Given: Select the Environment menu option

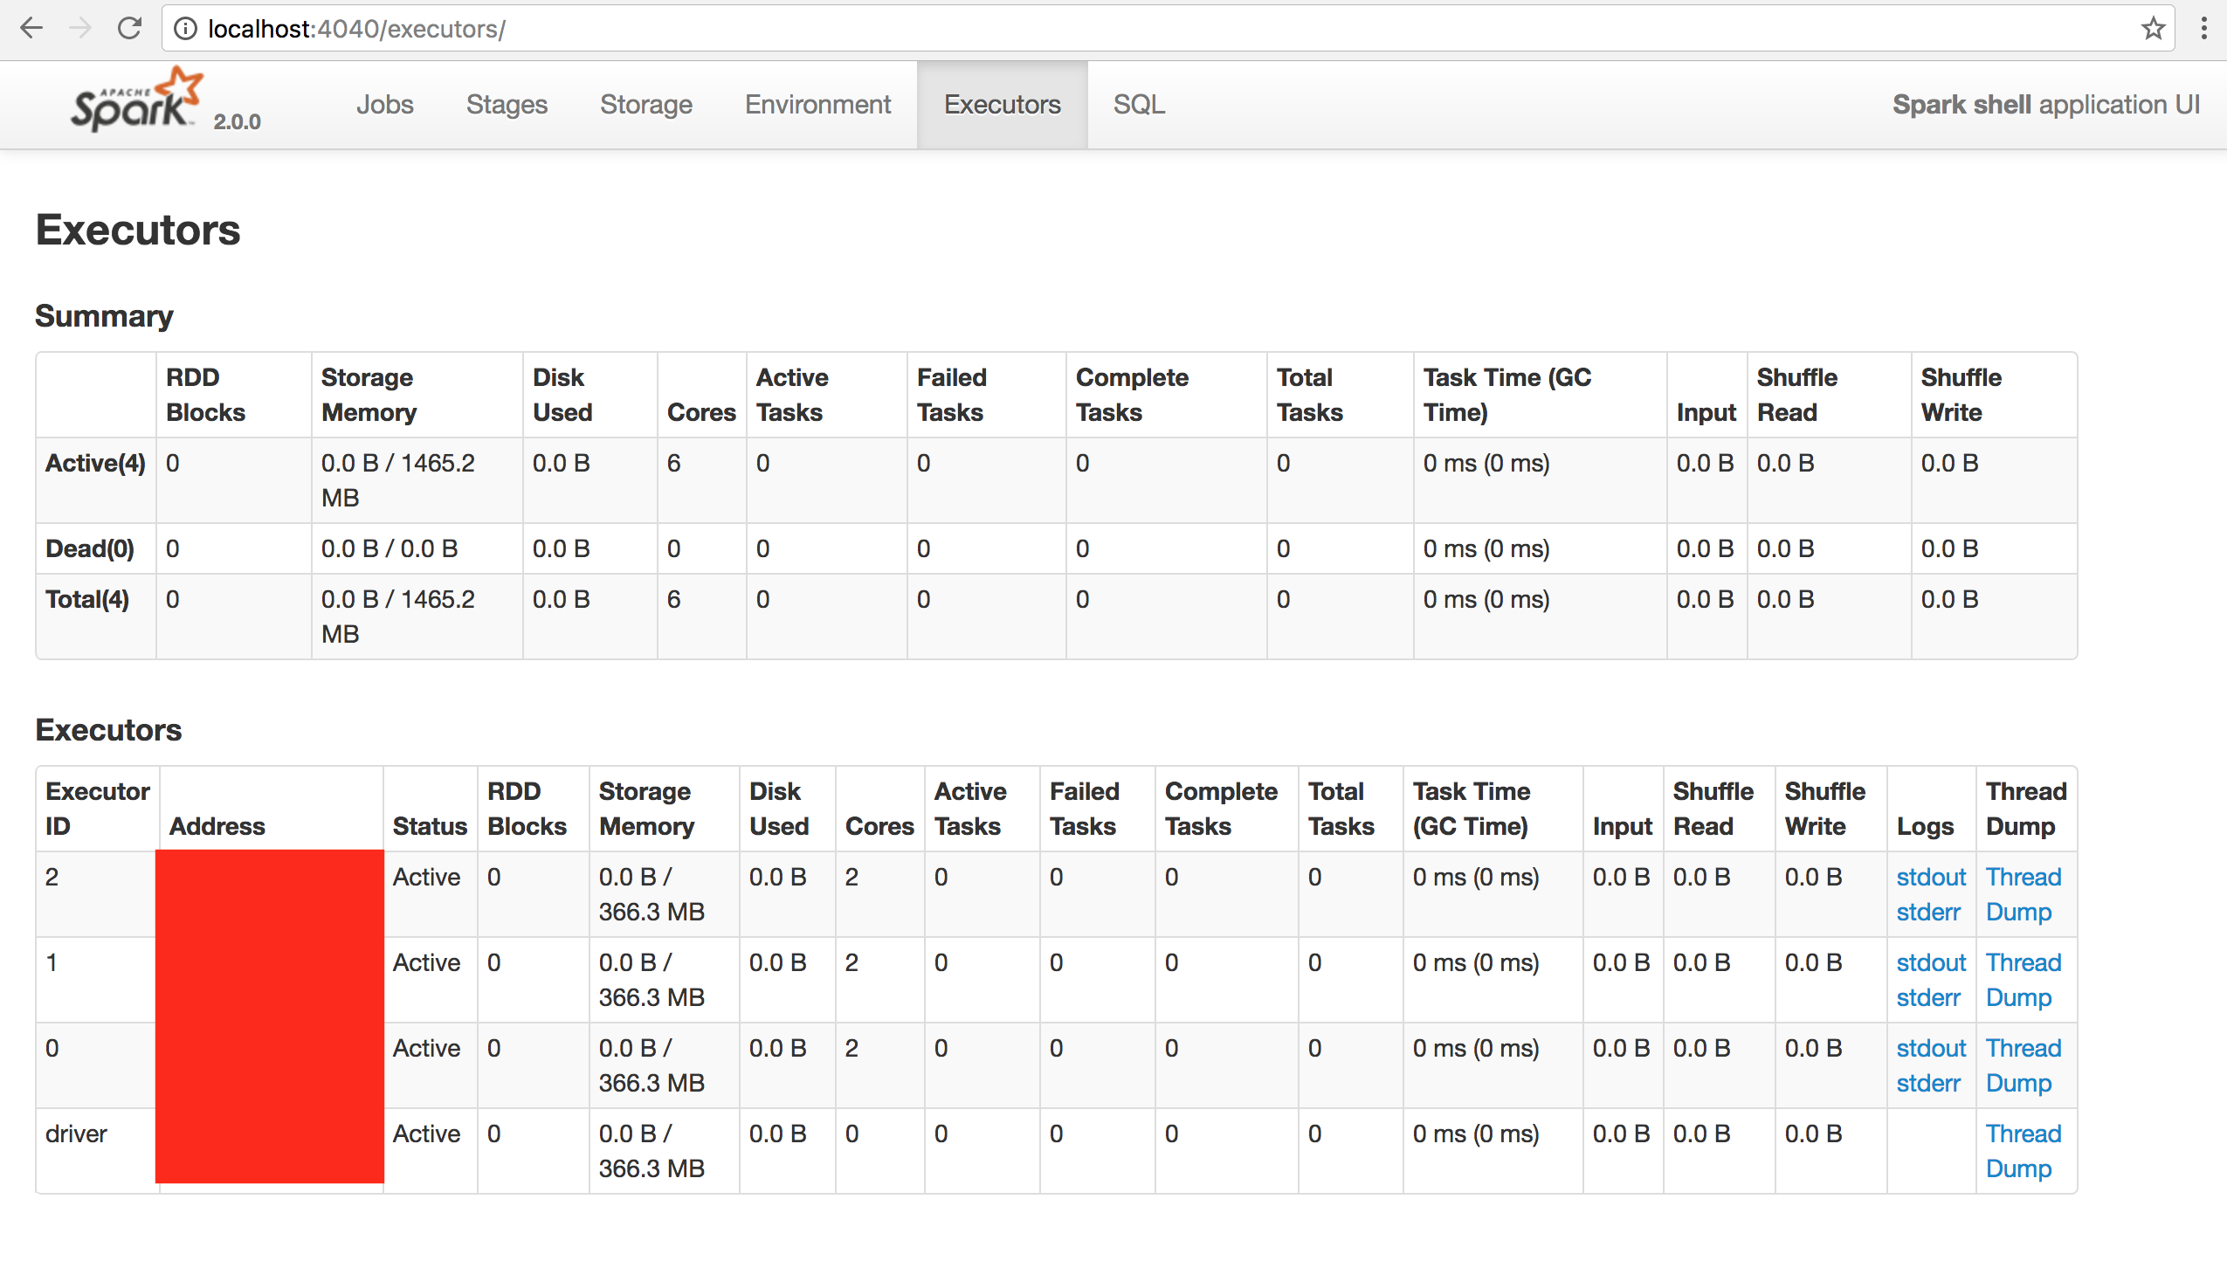Looking at the screenshot, I should (818, 104).
